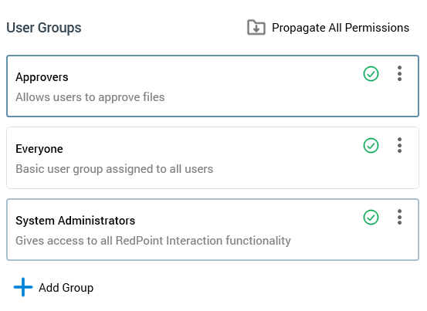Click the Everyone group title
This screenshot has height=311, width=427.
click(39, 149)
